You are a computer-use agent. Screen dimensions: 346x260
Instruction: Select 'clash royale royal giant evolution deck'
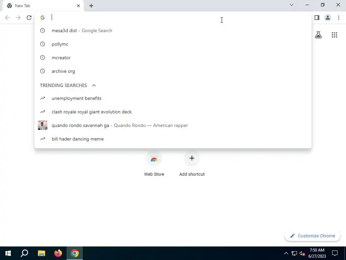point(173,112)
